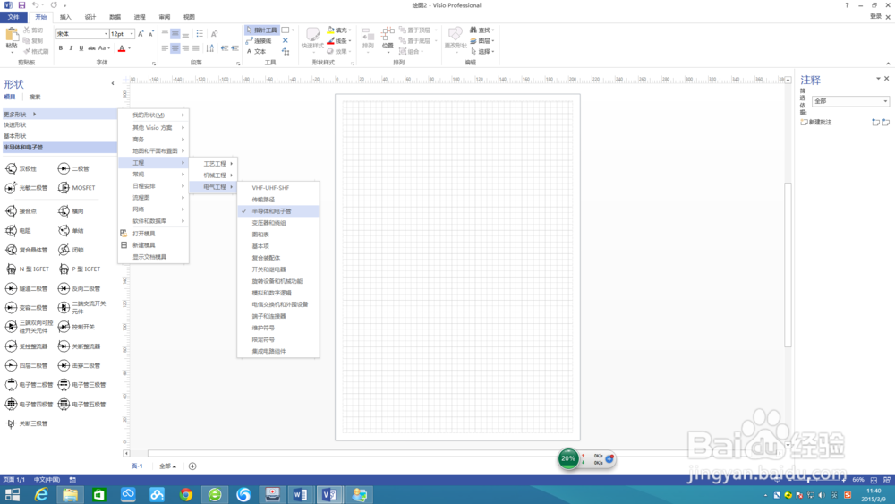Select the 快速形状 stencil title
Image resolution: width=895 pixels, height=504 pixels.
[59, 125]
